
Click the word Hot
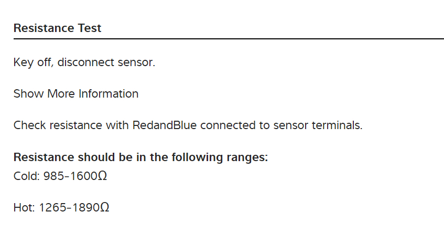(23, 208)
